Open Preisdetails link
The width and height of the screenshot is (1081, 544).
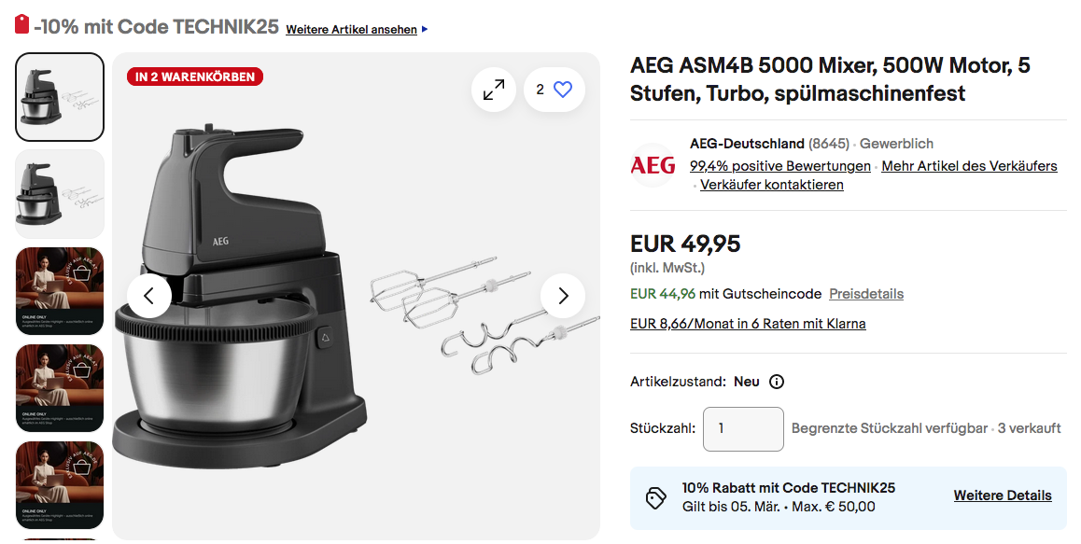pos(866,294)
